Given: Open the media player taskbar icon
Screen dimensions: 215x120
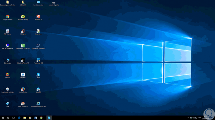Looking at the screenshot, I should pos(30,118).
